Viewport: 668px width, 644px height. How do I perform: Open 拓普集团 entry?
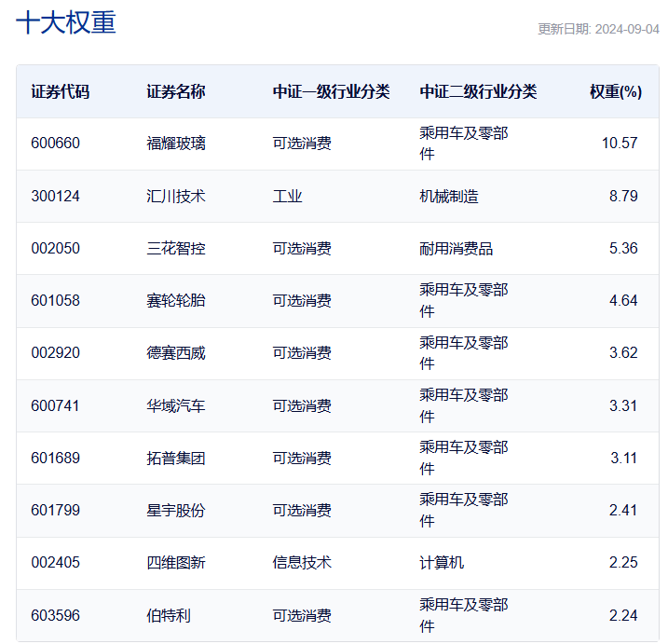coord(175,459)
